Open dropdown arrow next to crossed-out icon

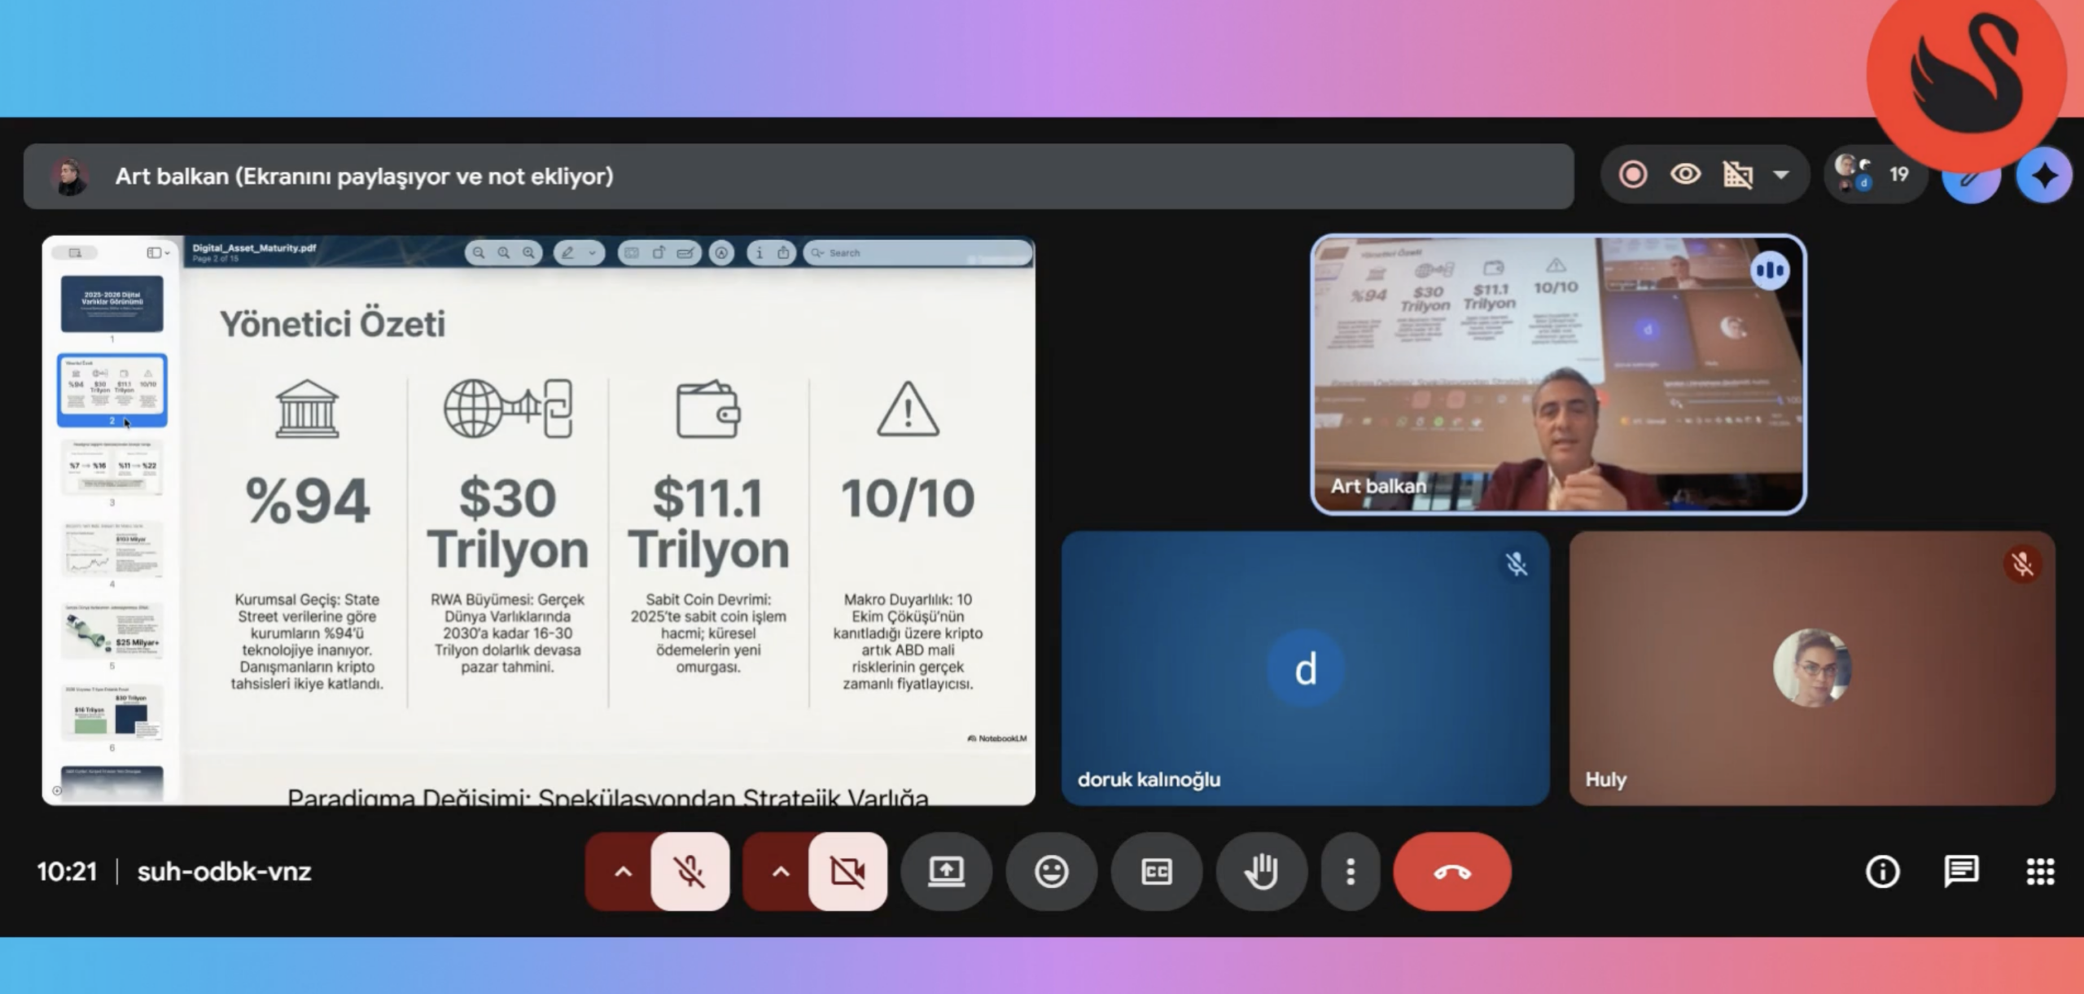[1781, 175]
